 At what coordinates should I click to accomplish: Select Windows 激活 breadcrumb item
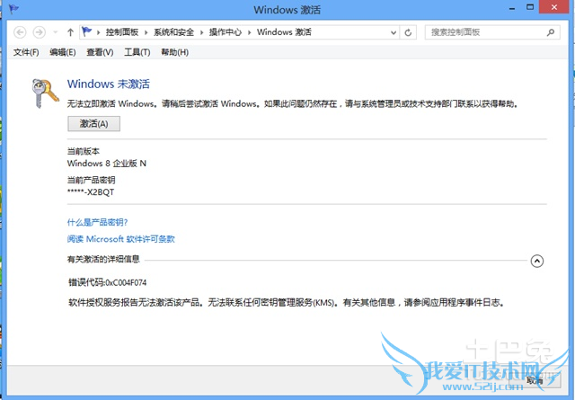tap(284, 32)
